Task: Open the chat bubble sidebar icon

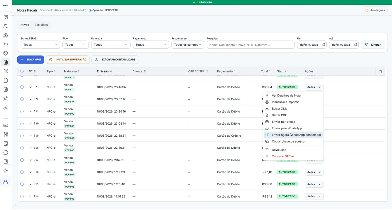Action: pyautogui.click(x=6, y=153)
